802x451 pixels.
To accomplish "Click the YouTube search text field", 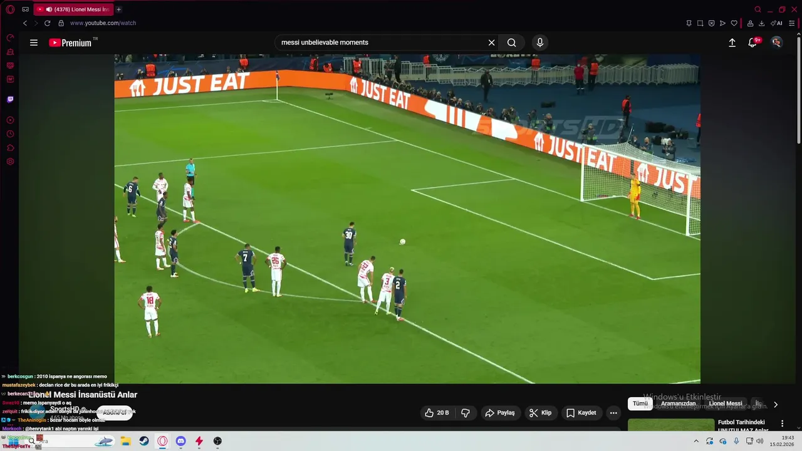I will click(x=382, y=43).
